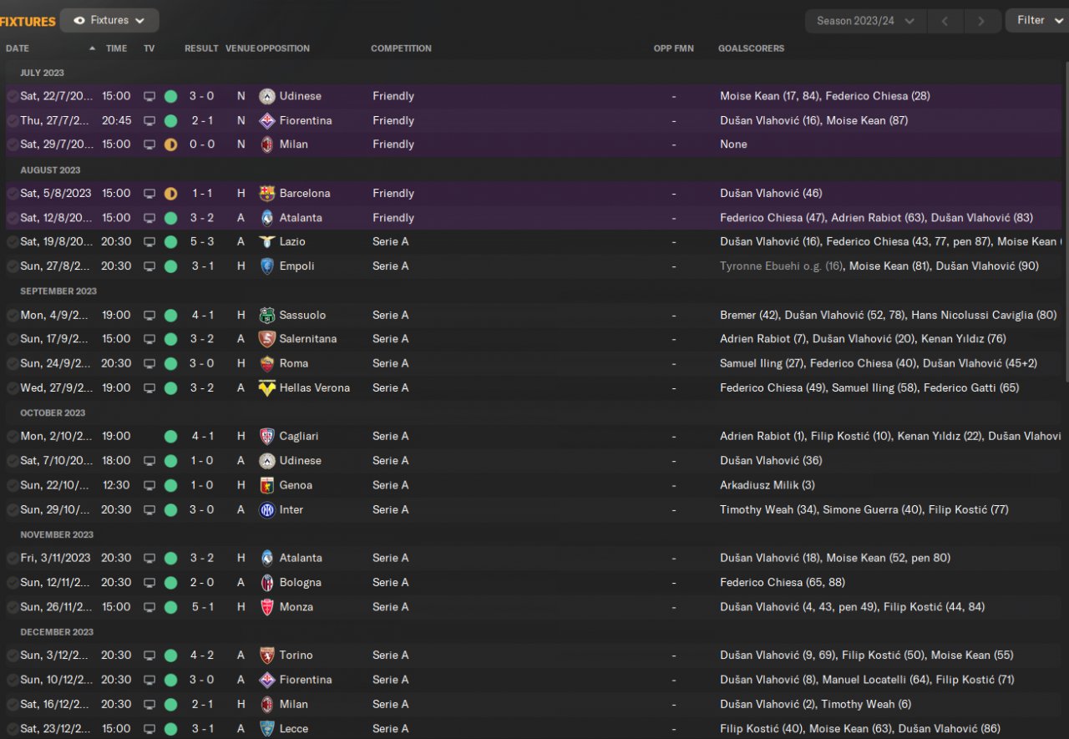1069x739 pixels.
Task: Open the Fixtures view dropdown
Action: point(109,21)
